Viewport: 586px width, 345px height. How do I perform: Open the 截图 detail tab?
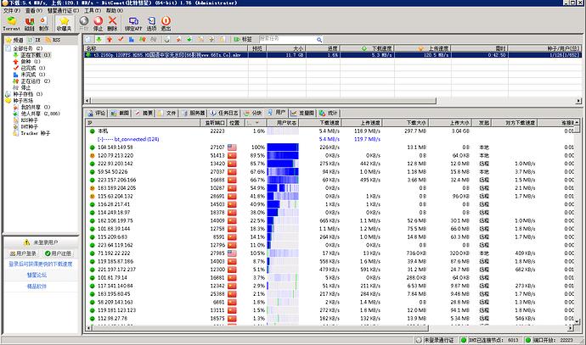coord(120,113)
